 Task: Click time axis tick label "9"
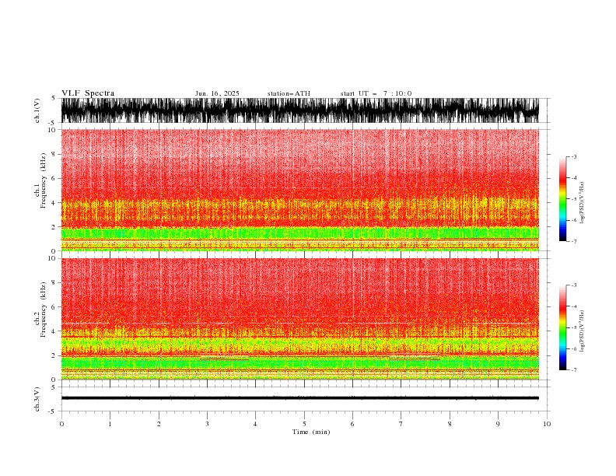[498, 424]
